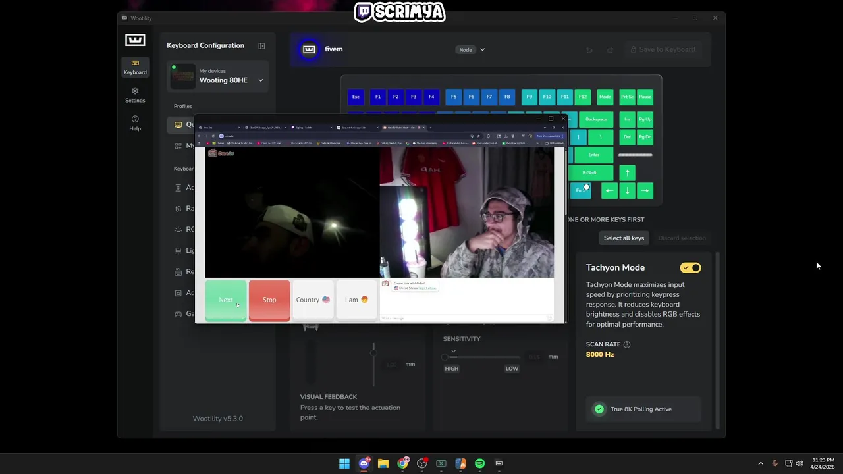This screenshot has width=843, height=474.
Task: Click Select all keys button
Action: coord(624,238)
